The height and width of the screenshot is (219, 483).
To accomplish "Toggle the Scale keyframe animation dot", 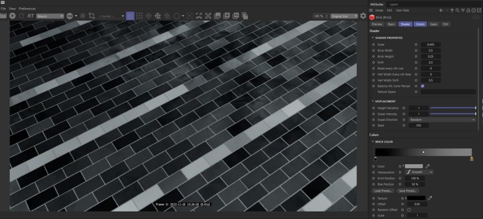I will [x=373, y=45].
